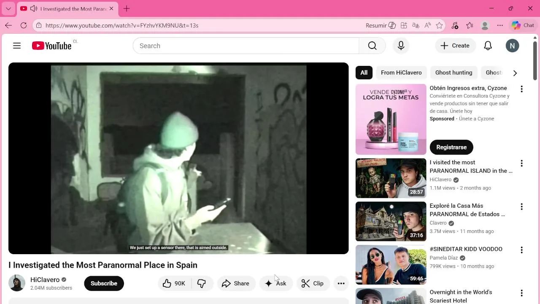Close the current YouTube tab
The width and height of the screenshot is (540, 304).
111,8
